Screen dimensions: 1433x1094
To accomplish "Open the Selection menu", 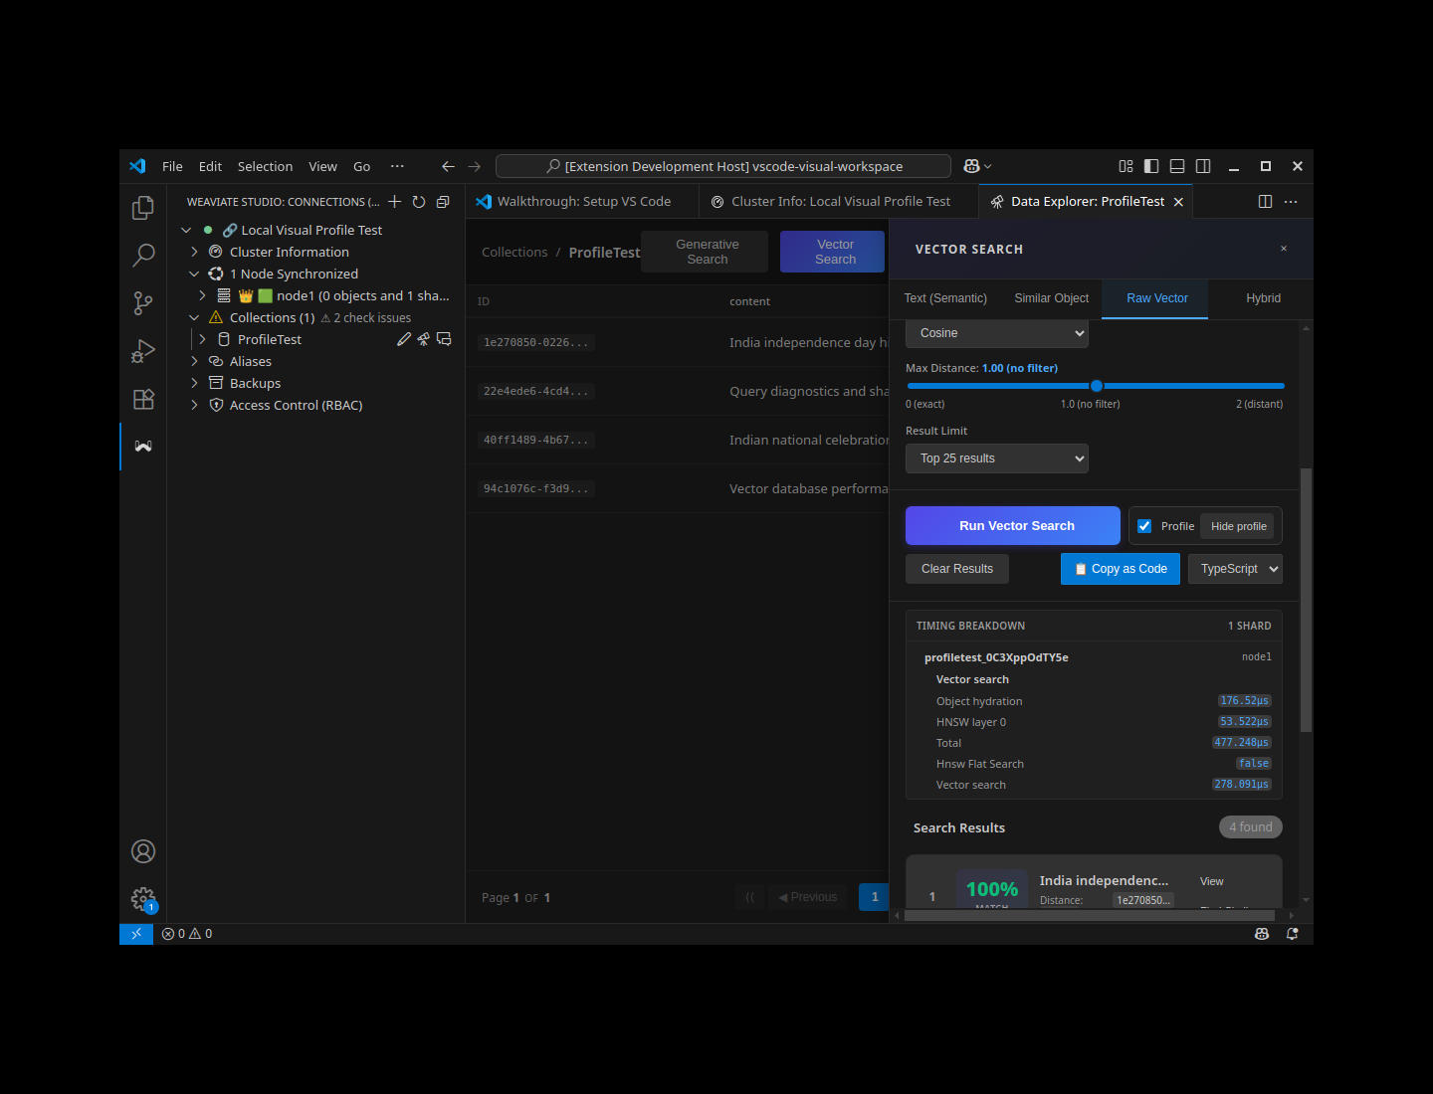I will pos(265,166).
